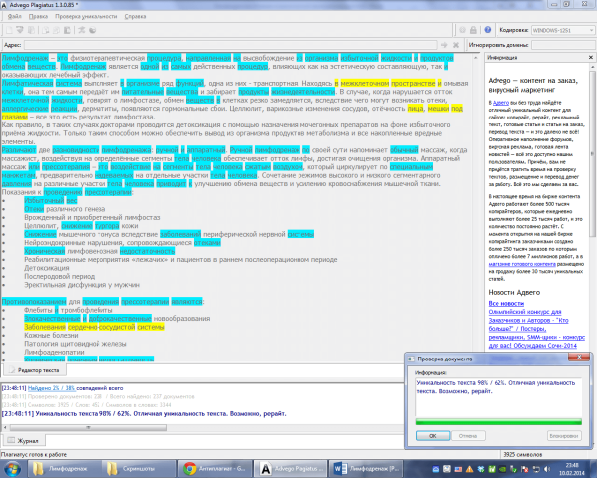Click the Open file toolbar icon
Screen dimensions: 597x478
click(20, 30)
